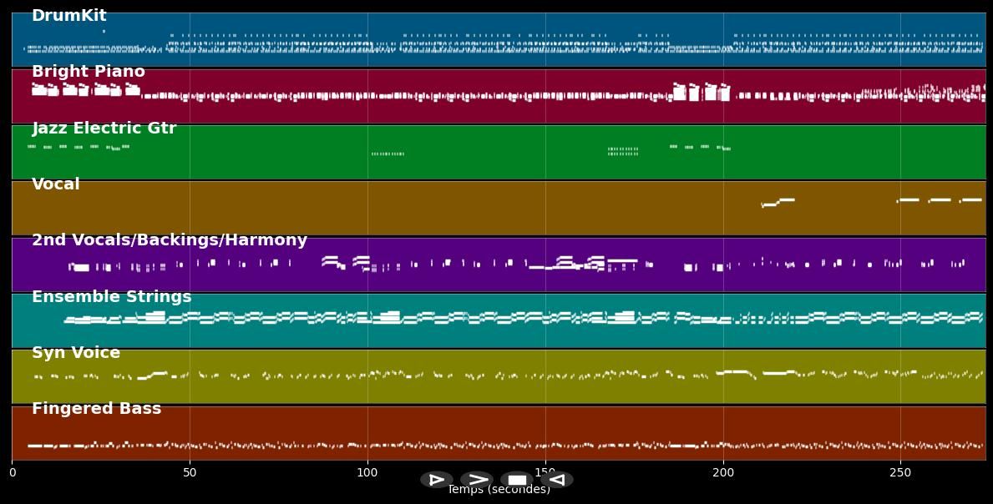Click the 2nd Vocals/Backings/Harmony track title
Viewport: 993px width, 504px height.
[x=170, y=240]
